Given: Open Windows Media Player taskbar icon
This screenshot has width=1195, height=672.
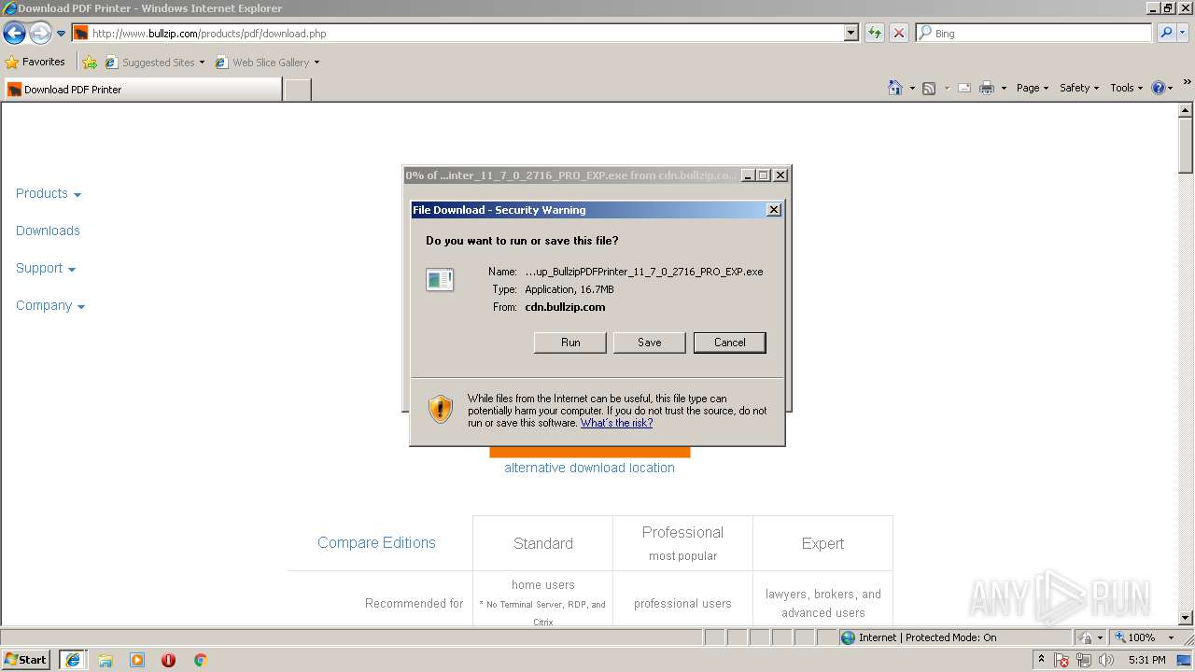Looking at the screenshot, I should tap(137, 660).
